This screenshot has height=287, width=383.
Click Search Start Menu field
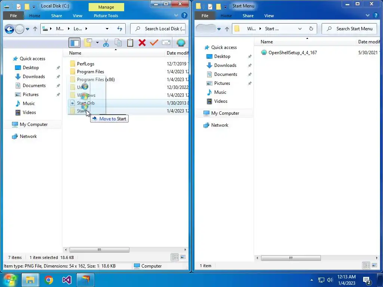tap(350, 29)
